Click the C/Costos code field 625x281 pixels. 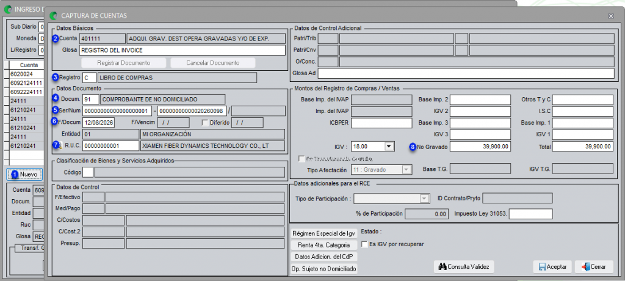point(103,221)
